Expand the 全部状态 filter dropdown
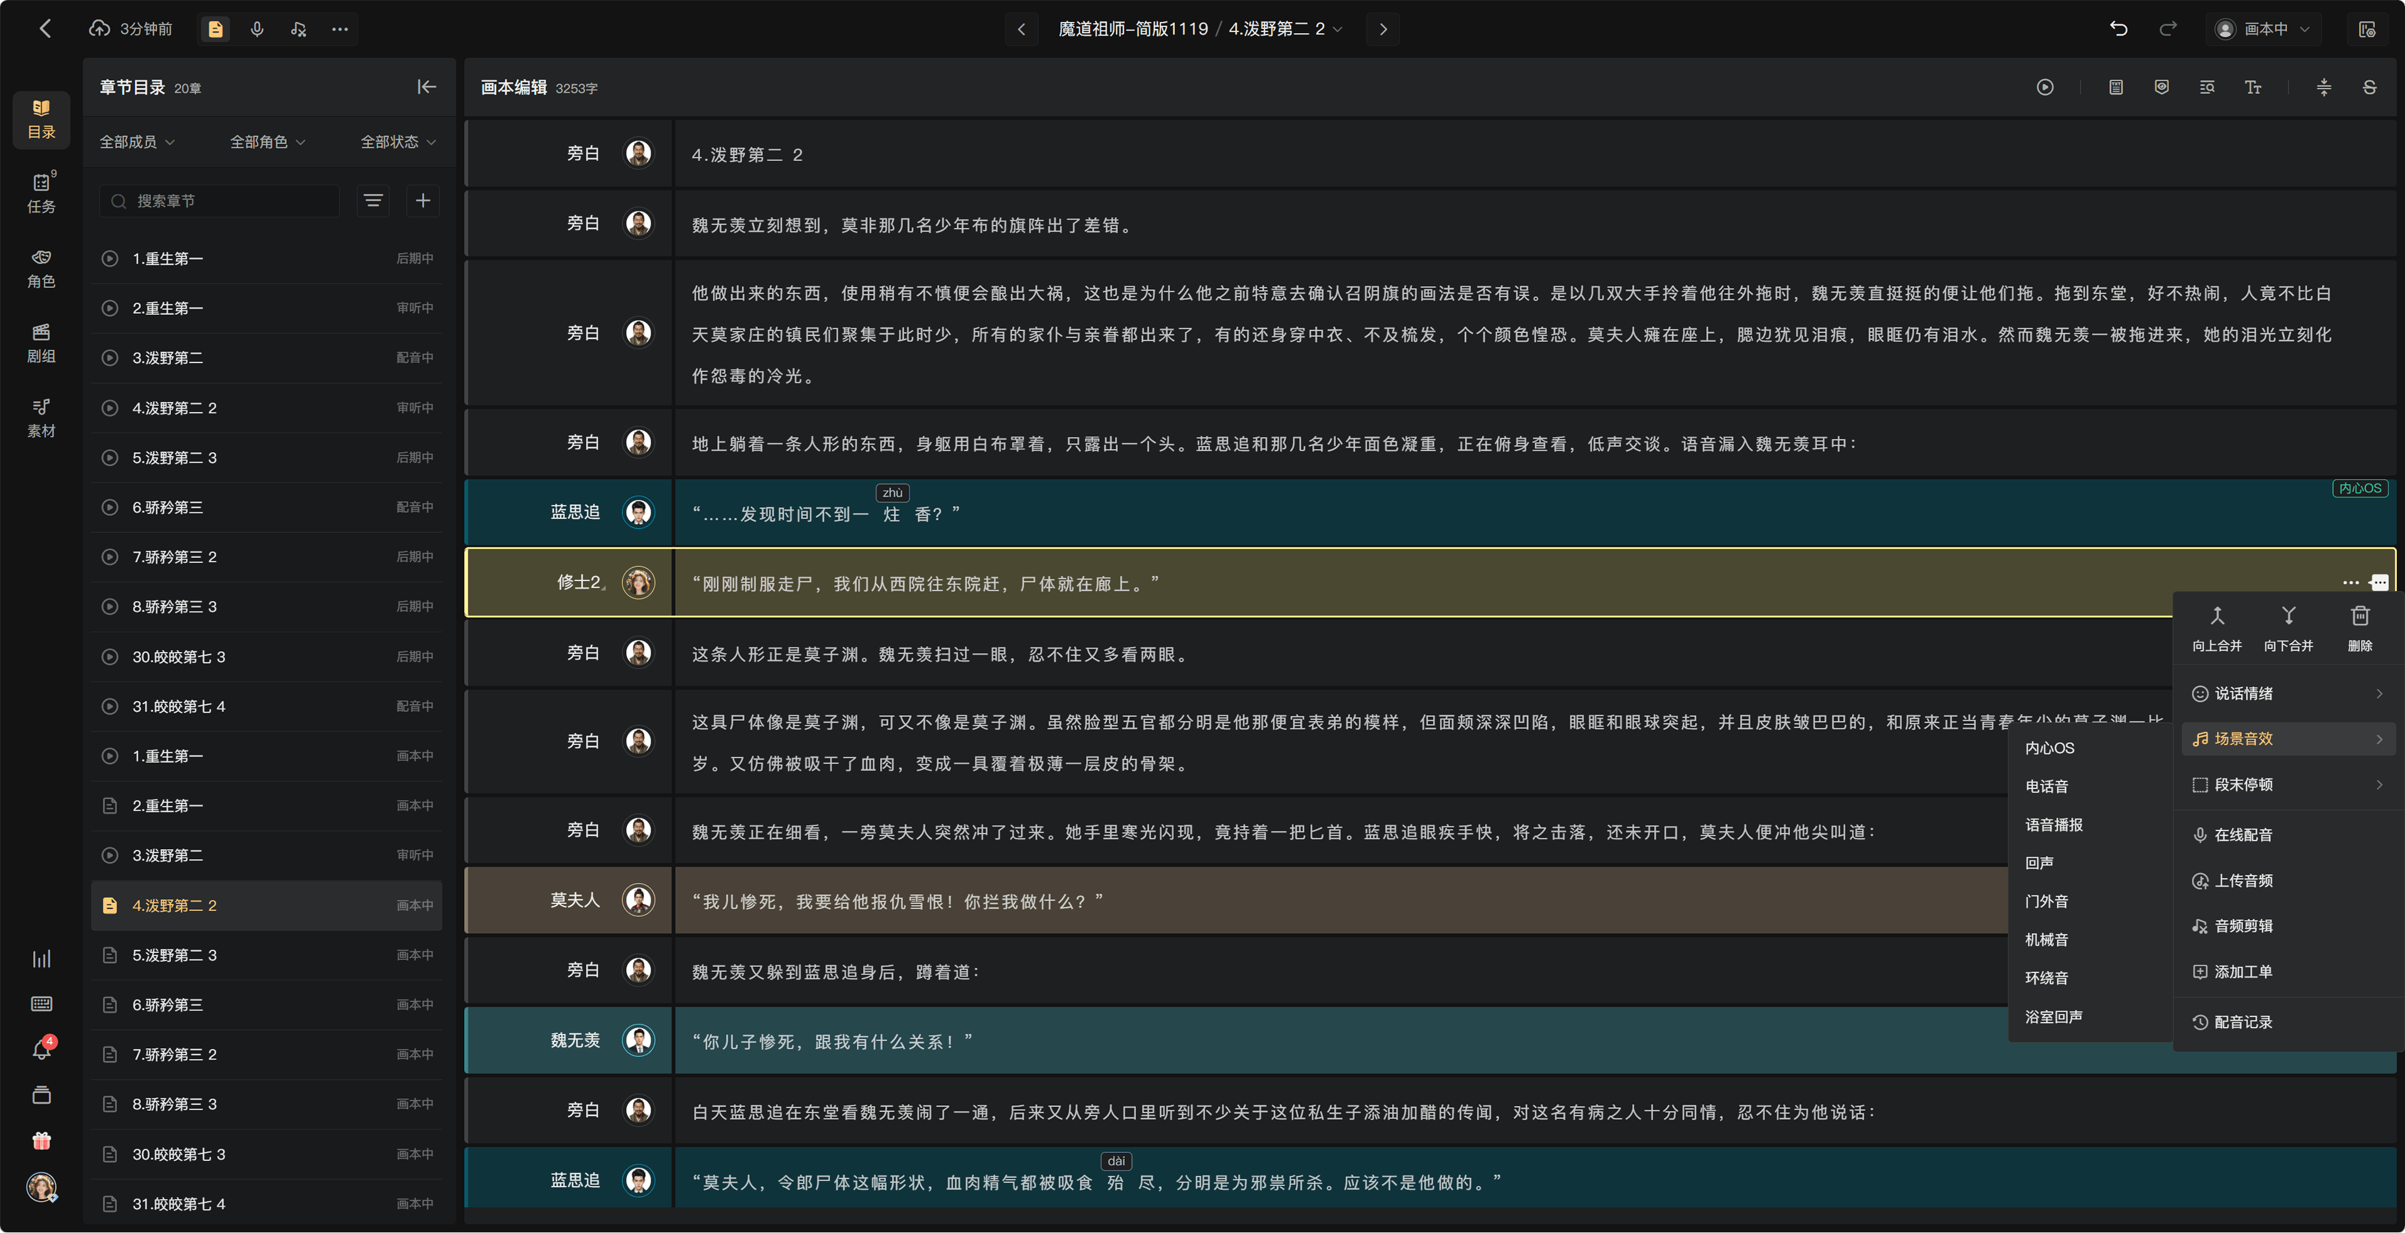The height and width of the screenshot is (1233, 2405). pos(399,142)
